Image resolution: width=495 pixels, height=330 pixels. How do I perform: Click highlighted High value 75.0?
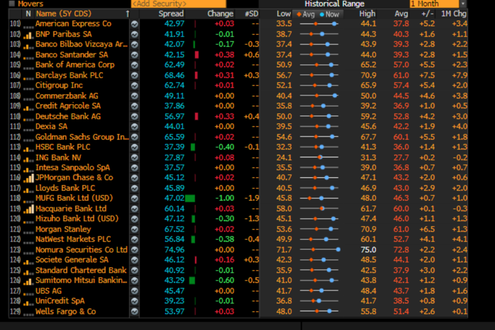point(369,250)
